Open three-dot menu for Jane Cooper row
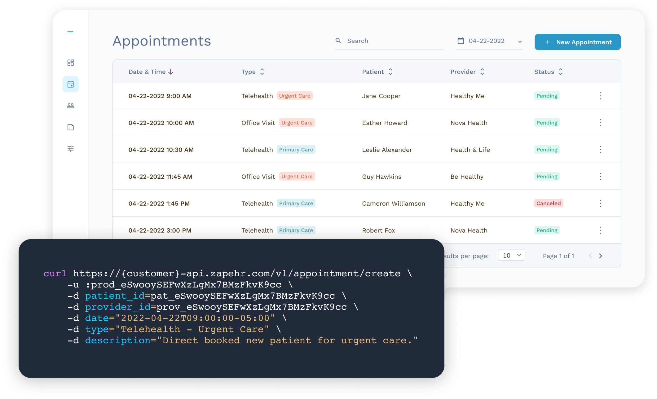Viewport: 657px width, 399px height. pyautogui.click(x=600, y=96)
